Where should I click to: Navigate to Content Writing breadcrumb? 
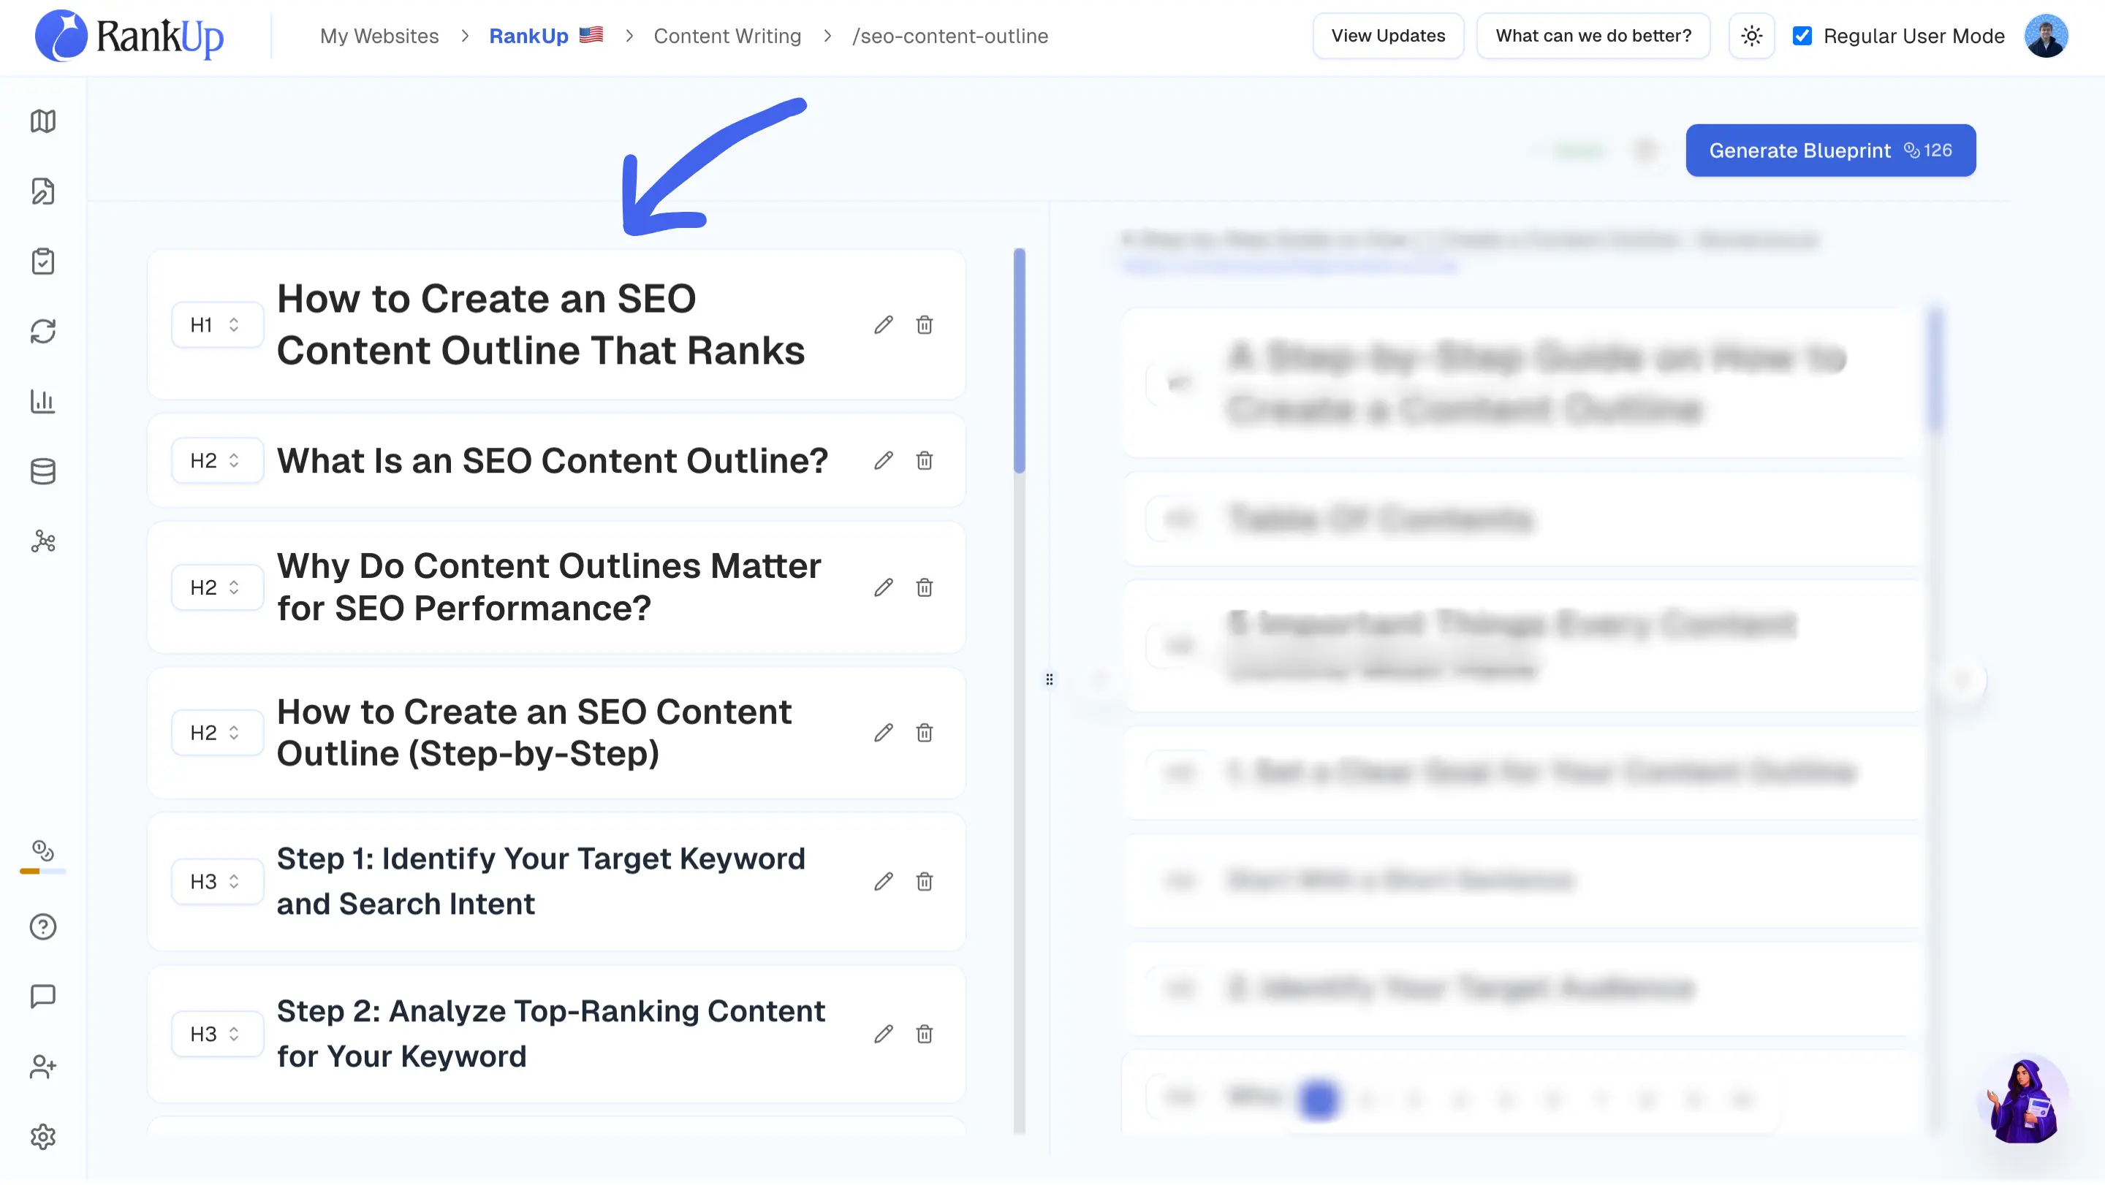727,36
